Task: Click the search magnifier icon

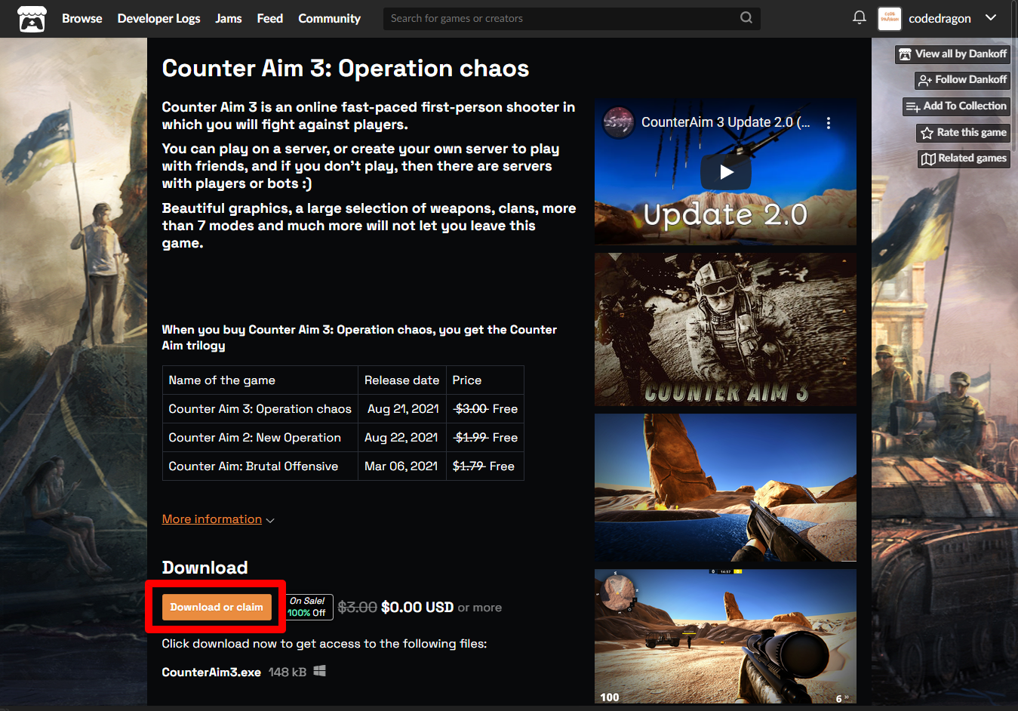Action: point(746,17)
